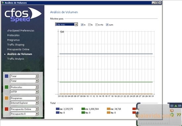Open the Programas sidebar page
The height and width of the screenshot is (126, 182).
pyautogui.click(x=14, y=40)
